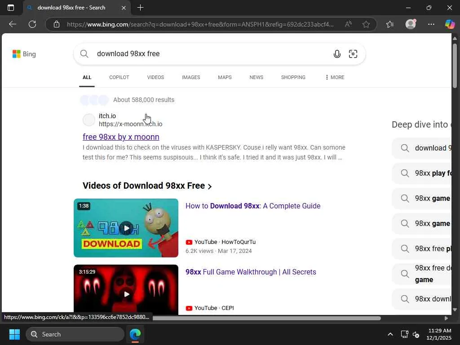Open the Tab actions menu icon
The height and width of the screenshot is (345, 460).
pyautogui.click(x=11, y=8)
